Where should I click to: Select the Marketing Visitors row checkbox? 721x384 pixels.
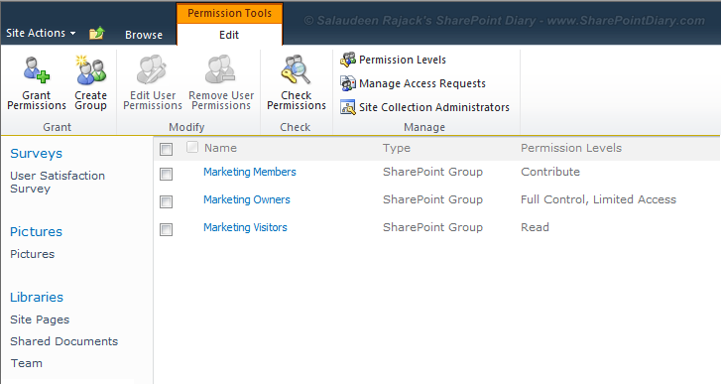[x=166, y=229]
